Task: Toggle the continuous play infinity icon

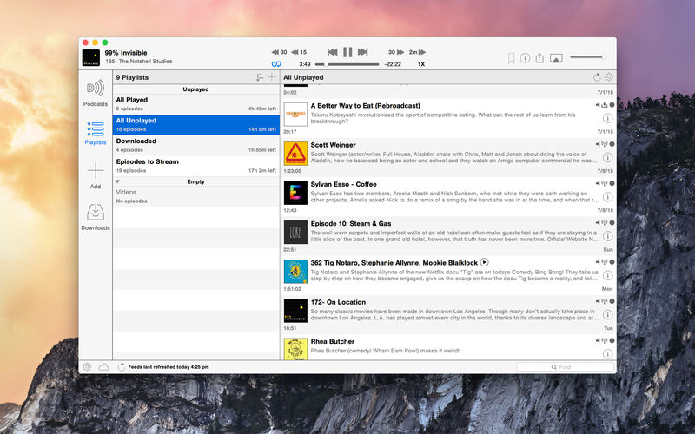Action: [277, 63]
